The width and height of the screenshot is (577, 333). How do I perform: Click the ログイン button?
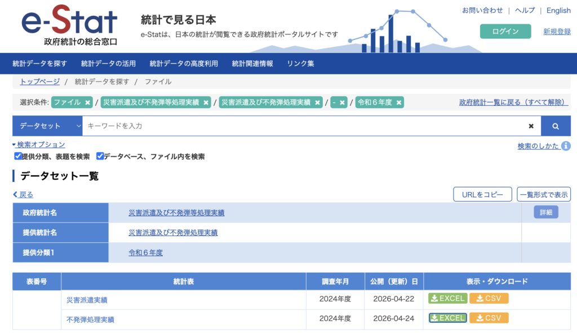[505, 32]
